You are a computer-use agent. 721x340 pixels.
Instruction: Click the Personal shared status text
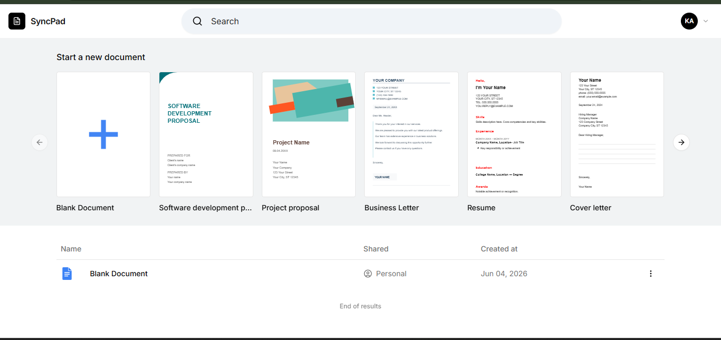pyautogui.click(x=391, y=274)
